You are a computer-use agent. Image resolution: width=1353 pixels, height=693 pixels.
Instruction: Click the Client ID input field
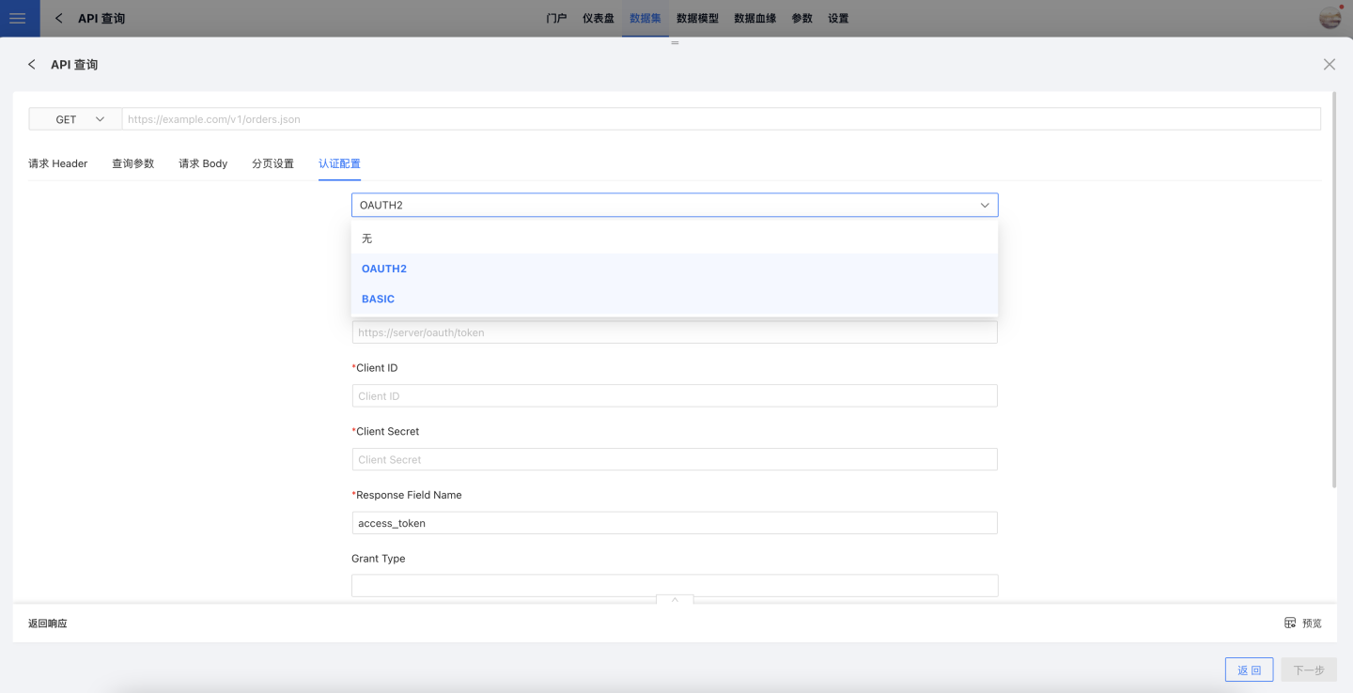[674, 395]
